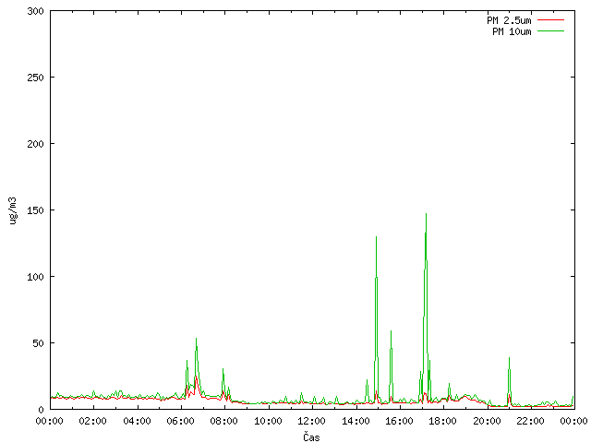Click the 300 y-axis value
Image resolution: width=591 pixels, height=443 pixels.
35,11
